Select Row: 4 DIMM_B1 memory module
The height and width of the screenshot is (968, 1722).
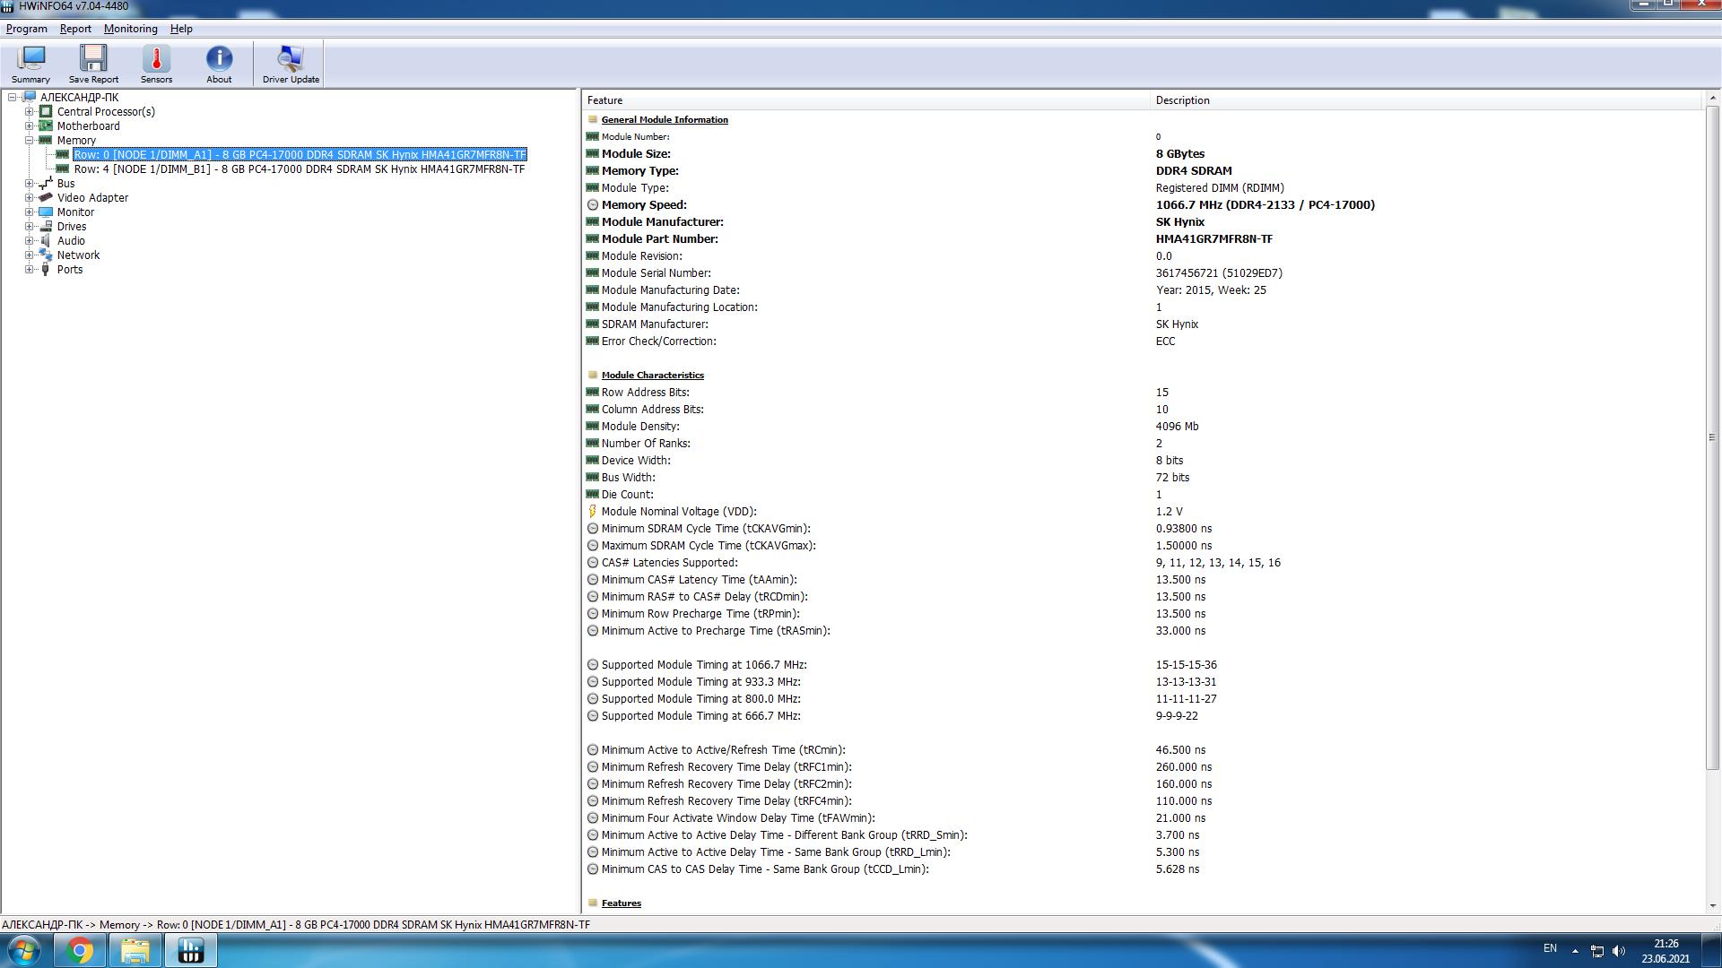299,169
